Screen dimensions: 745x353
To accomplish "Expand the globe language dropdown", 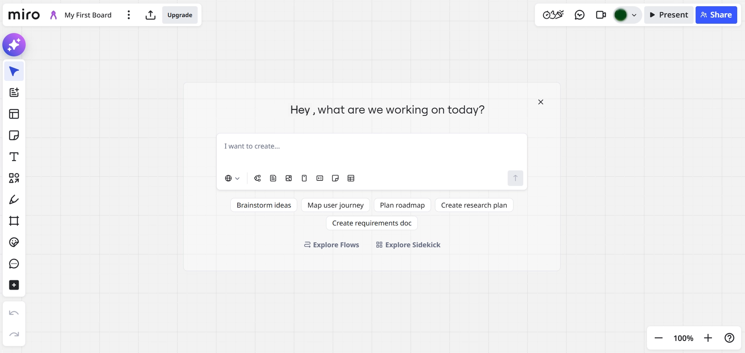I will [x=232, y=178].
